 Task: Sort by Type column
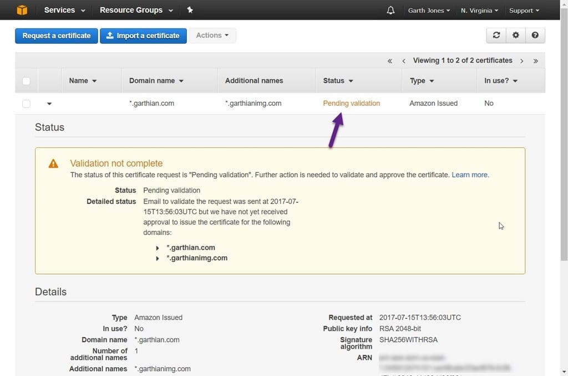click(x=422, y=81)
